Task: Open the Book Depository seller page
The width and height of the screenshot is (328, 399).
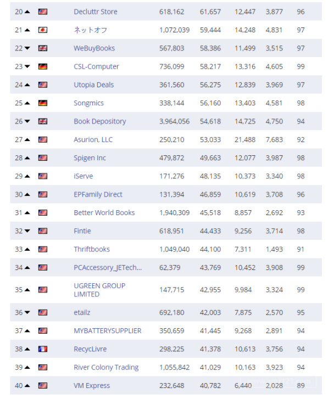Action: [100, 121]
